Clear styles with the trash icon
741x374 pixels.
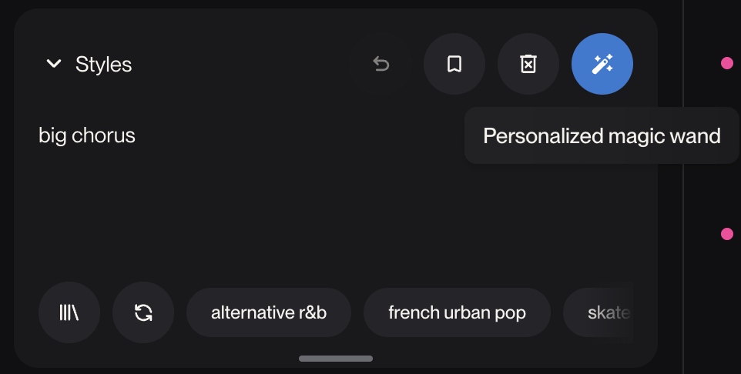point(528,65)
